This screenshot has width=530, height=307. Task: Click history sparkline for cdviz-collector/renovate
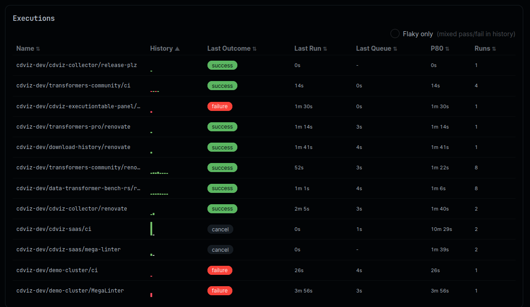pos(153,214)
